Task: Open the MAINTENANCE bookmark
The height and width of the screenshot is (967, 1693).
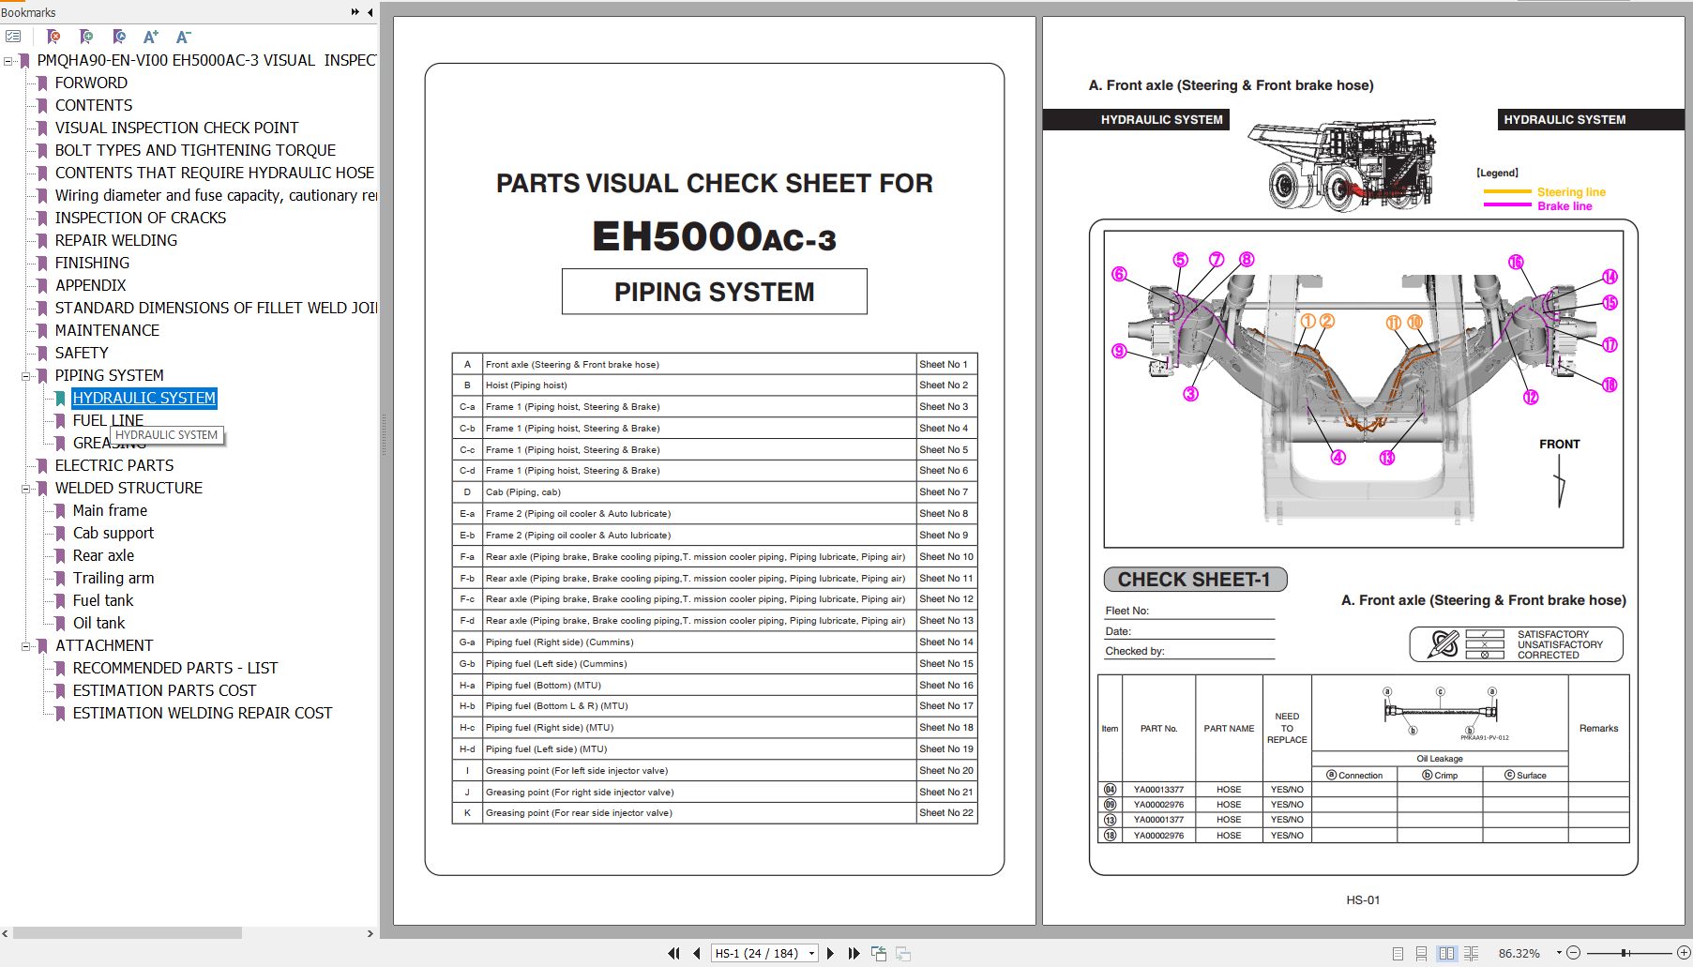Action: click(107, 330)
